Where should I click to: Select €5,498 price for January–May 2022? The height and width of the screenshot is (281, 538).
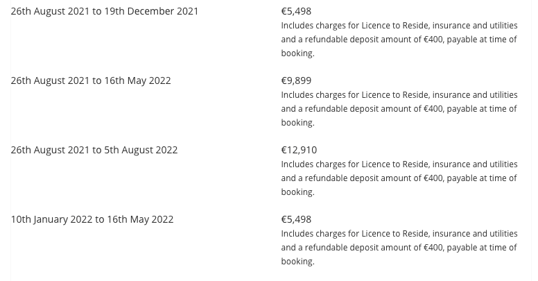click(296, 219)
